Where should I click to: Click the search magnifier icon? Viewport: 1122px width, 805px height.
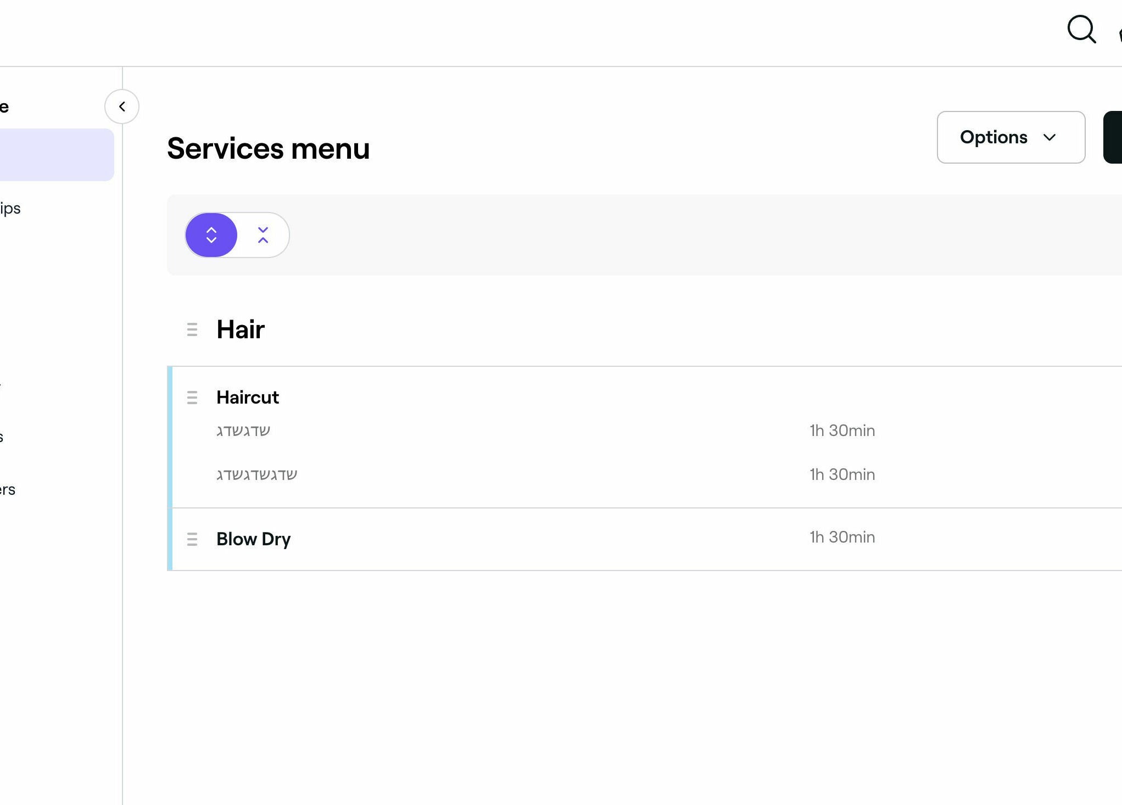[1081, 29]
